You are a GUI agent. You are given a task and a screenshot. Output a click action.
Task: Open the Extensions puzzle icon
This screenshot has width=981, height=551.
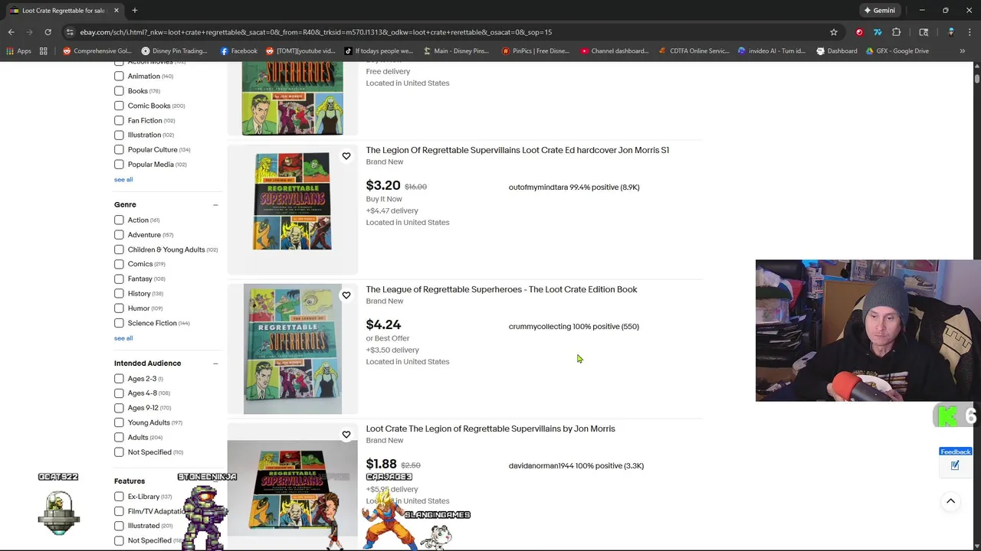click(896, 32)
